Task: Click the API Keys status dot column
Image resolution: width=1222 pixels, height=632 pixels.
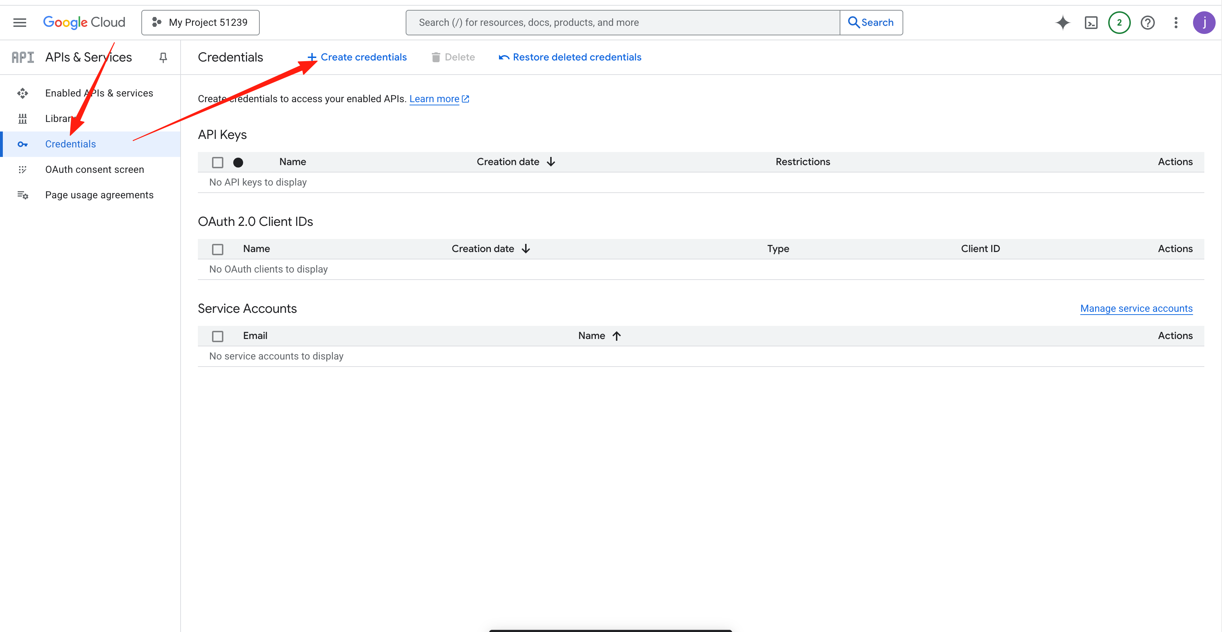Action: coord(238,162)
